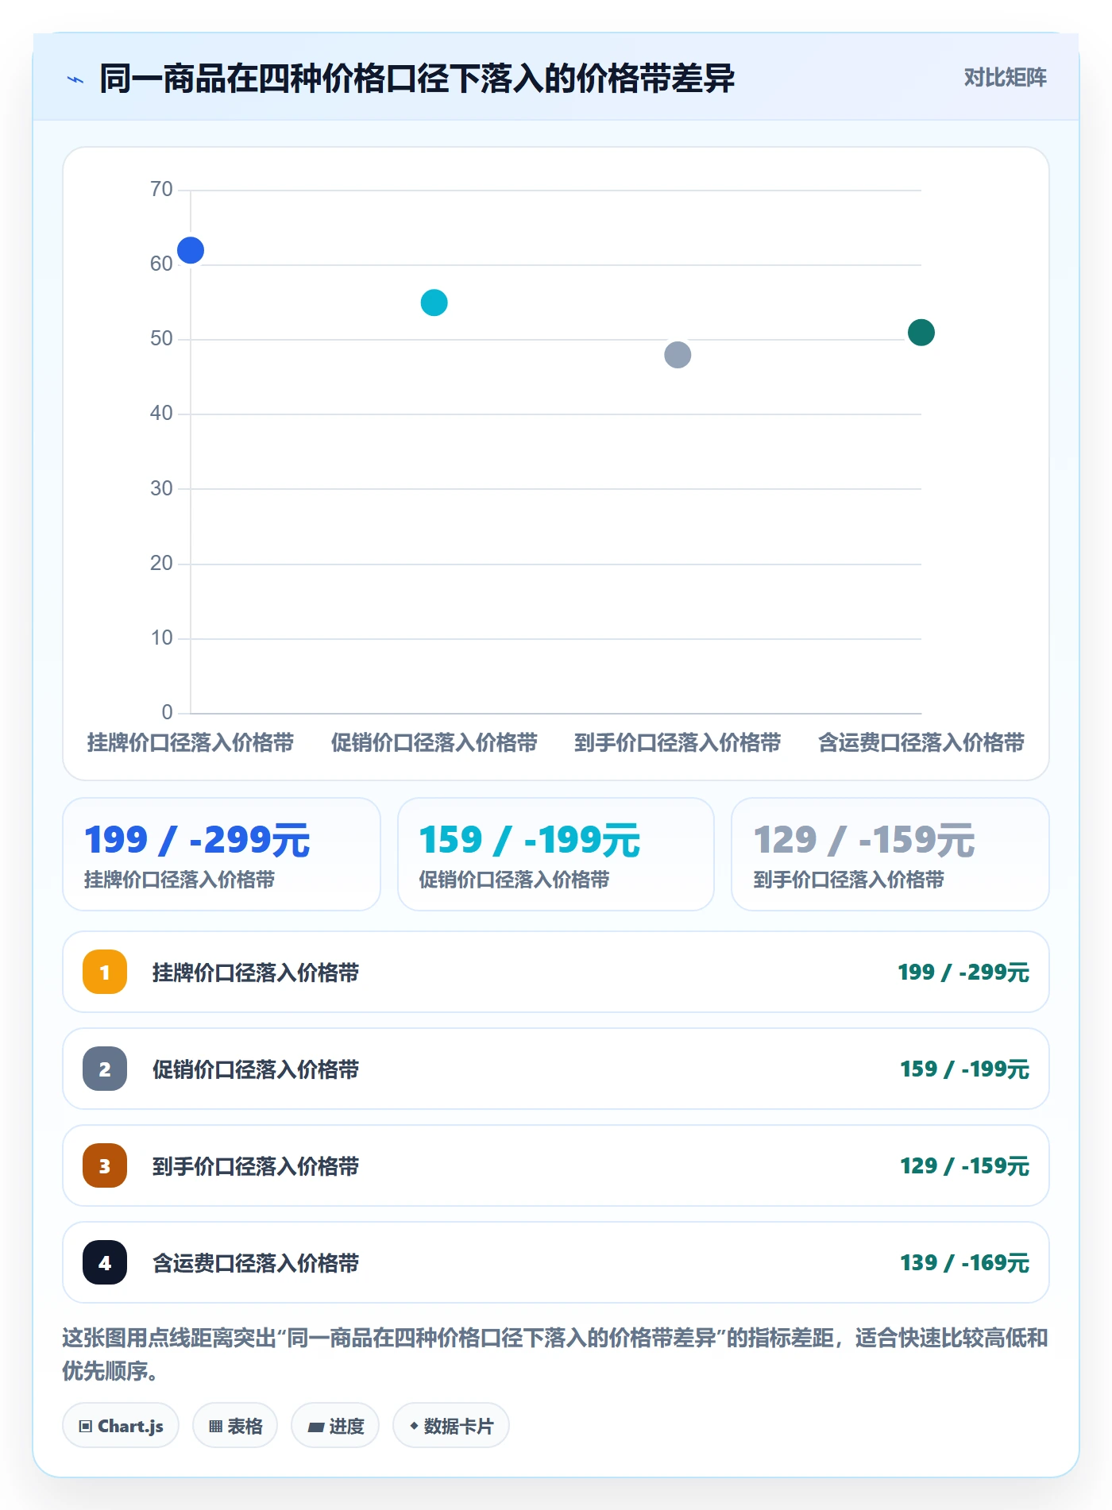Click the blue 挂牌价 data point on chart
The width and height of the screenshot is (1112, 1510).
point(191,250)
